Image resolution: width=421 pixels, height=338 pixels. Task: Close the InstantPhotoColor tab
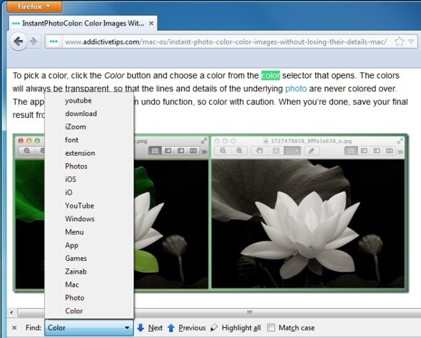click(x=151, y=24)
